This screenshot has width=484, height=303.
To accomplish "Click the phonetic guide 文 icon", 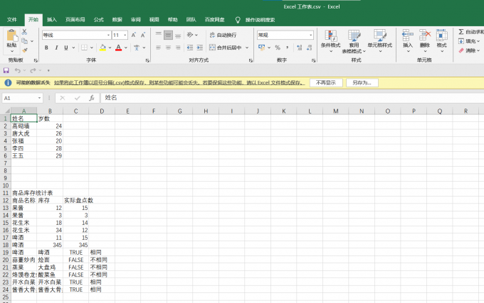I will (137, 48).
